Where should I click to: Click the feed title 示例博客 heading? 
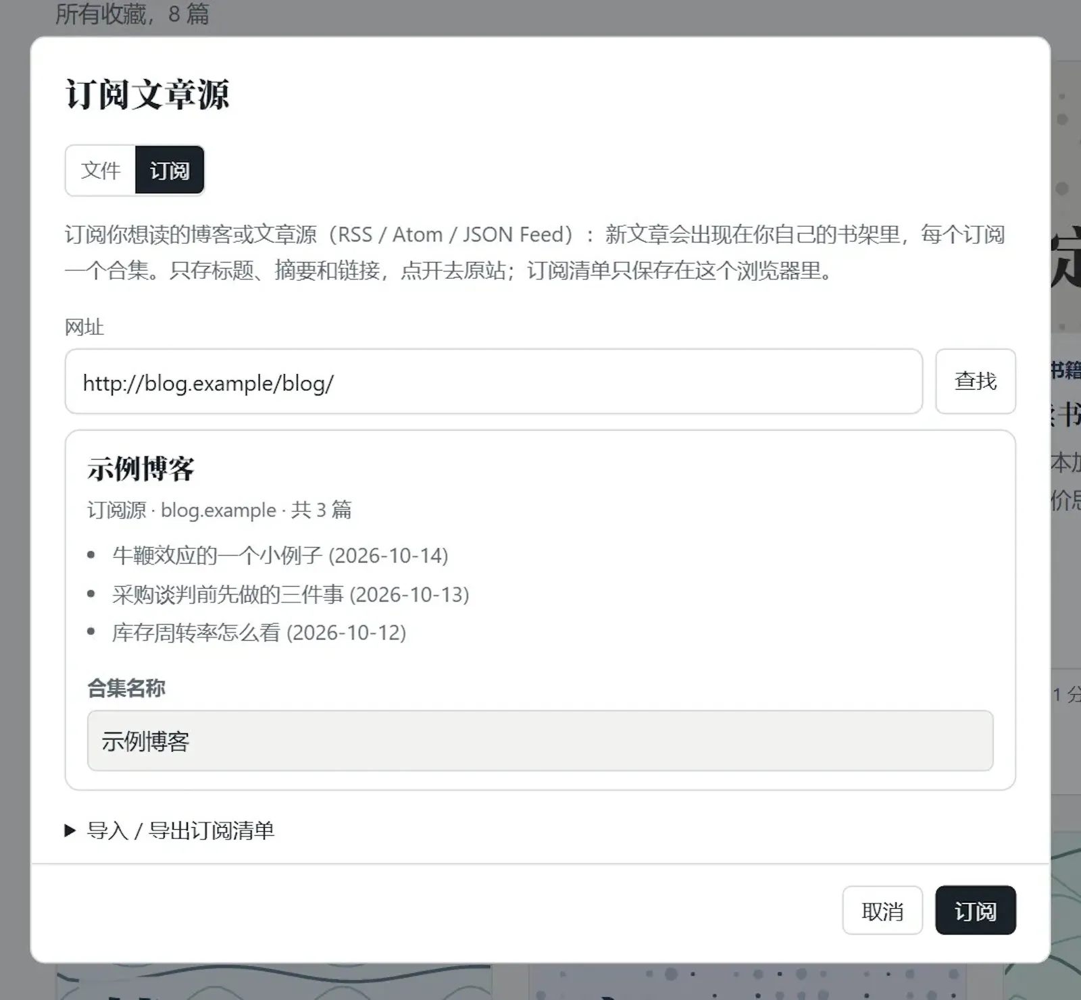(x=141, y=469)
